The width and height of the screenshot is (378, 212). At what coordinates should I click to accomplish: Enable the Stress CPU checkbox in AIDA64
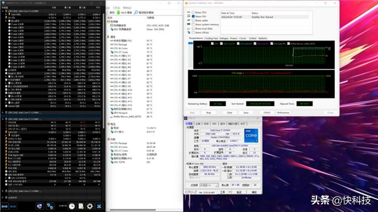point(193,12)
